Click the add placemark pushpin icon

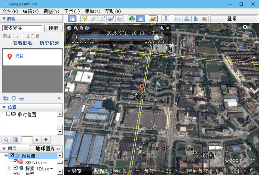(84, 19)
